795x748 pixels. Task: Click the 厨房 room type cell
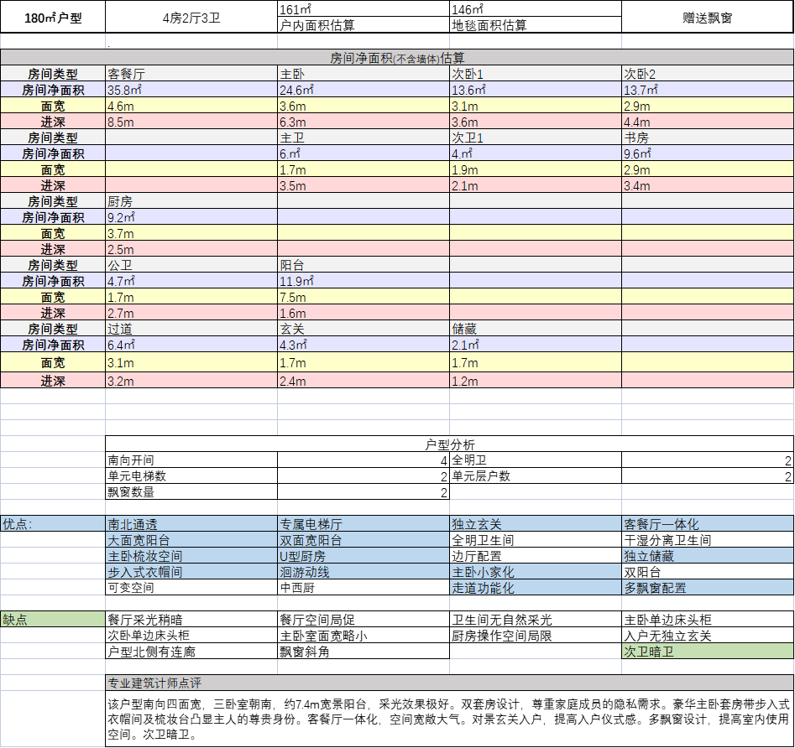[191, 201]
